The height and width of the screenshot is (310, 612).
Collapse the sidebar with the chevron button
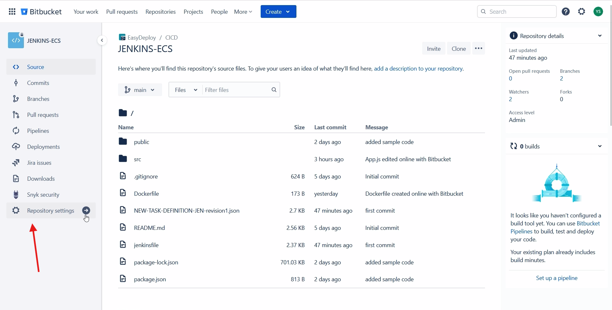[x=102, y=40]
